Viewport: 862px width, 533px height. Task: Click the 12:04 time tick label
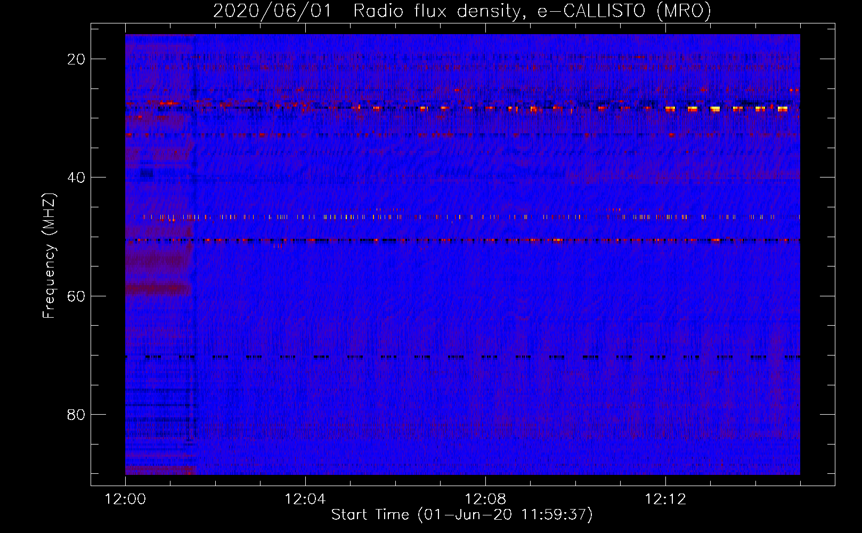305,499
